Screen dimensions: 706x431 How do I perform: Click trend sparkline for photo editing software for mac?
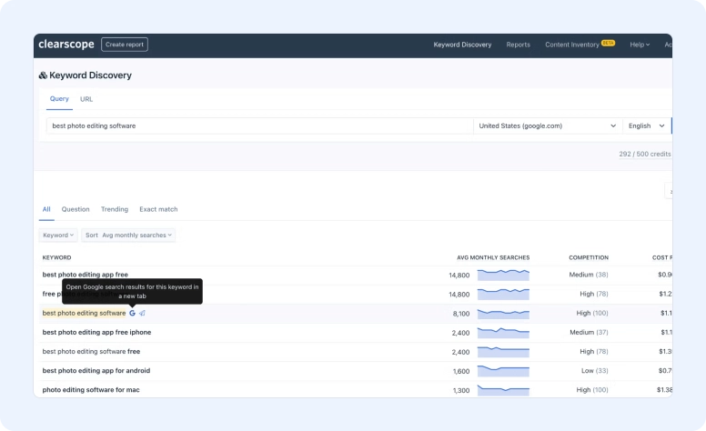click(503, 390)
